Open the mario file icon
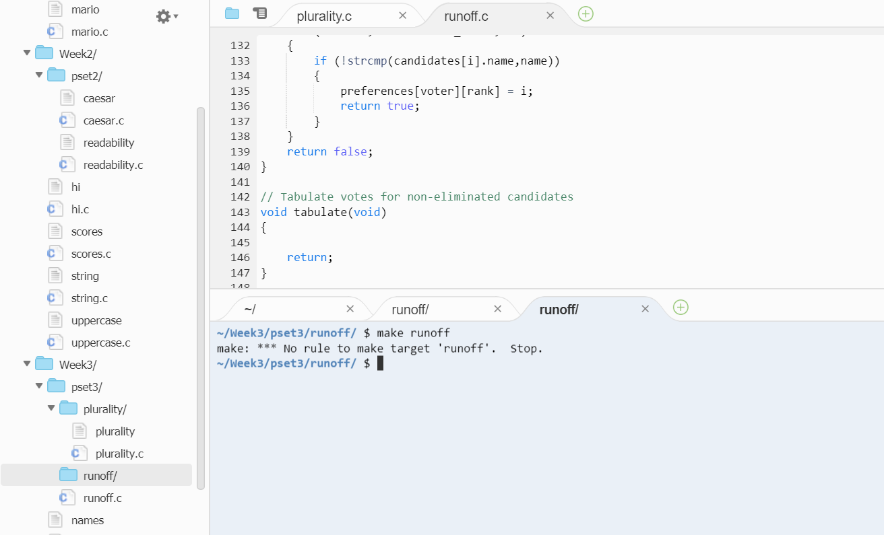 coord(55,9)
